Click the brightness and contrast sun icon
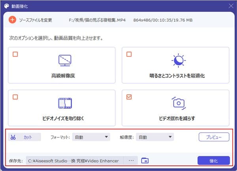This screenshot has width=237, height=171. (x=179, y=60)
